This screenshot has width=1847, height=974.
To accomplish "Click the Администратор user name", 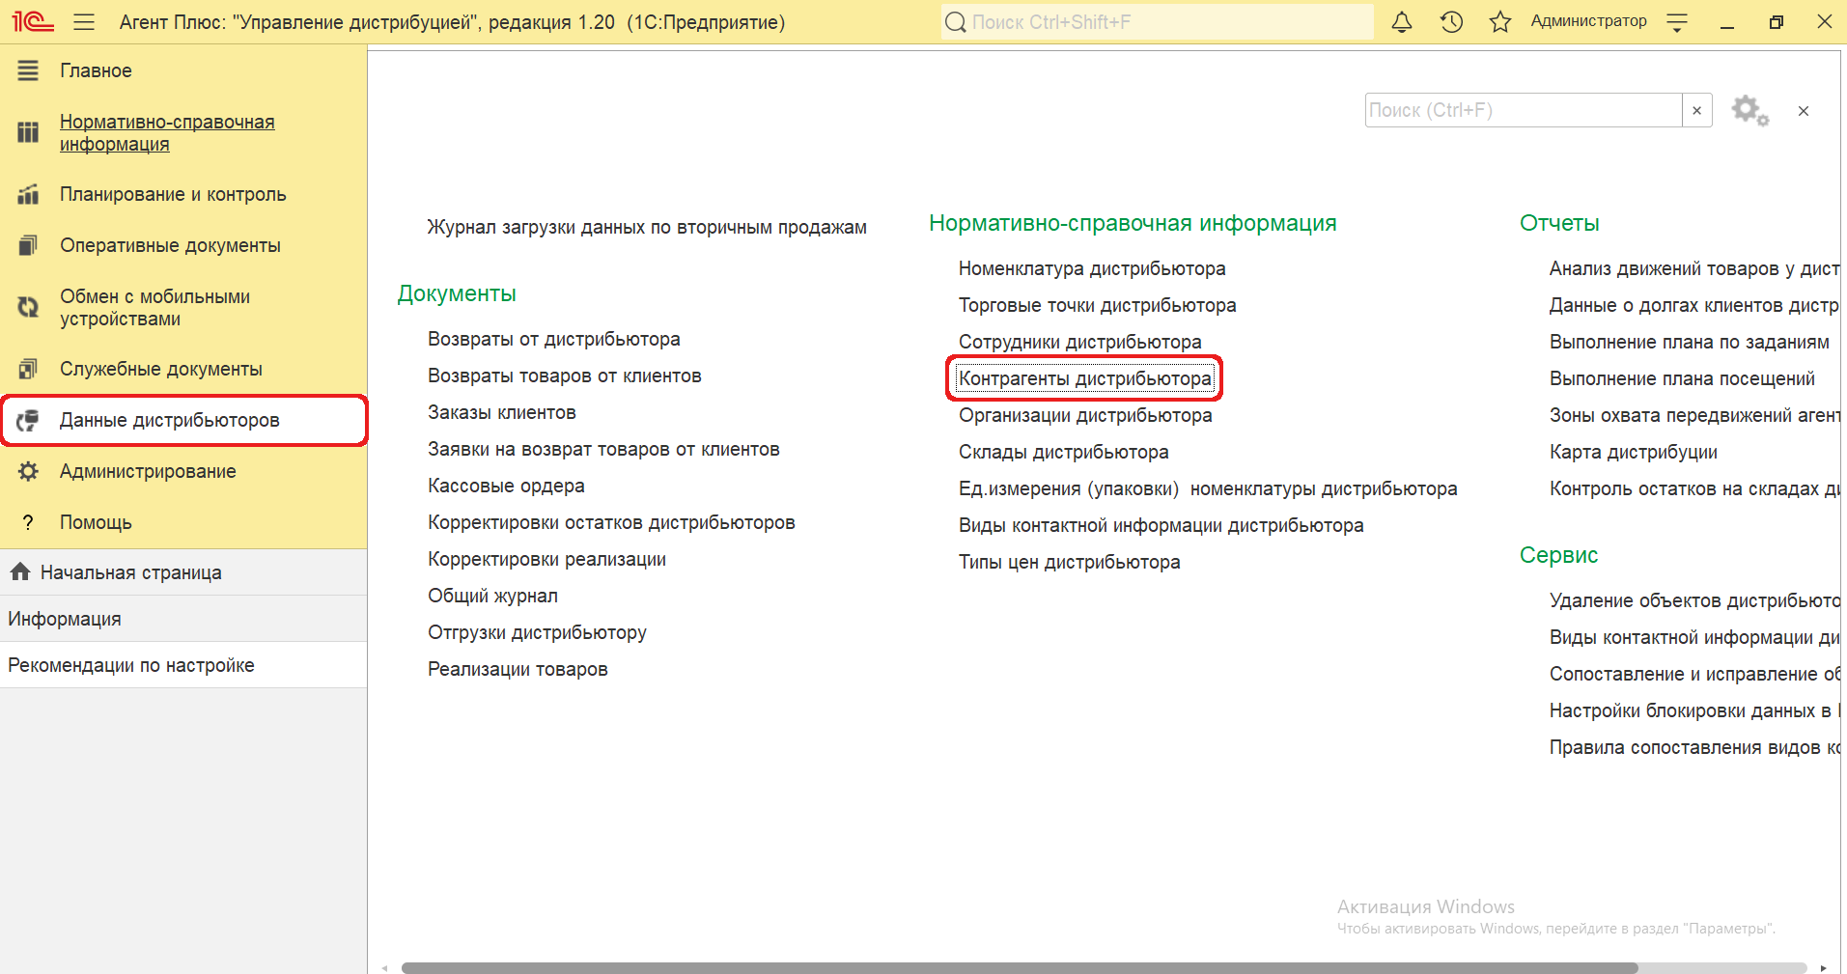I will click(1588, 21).
